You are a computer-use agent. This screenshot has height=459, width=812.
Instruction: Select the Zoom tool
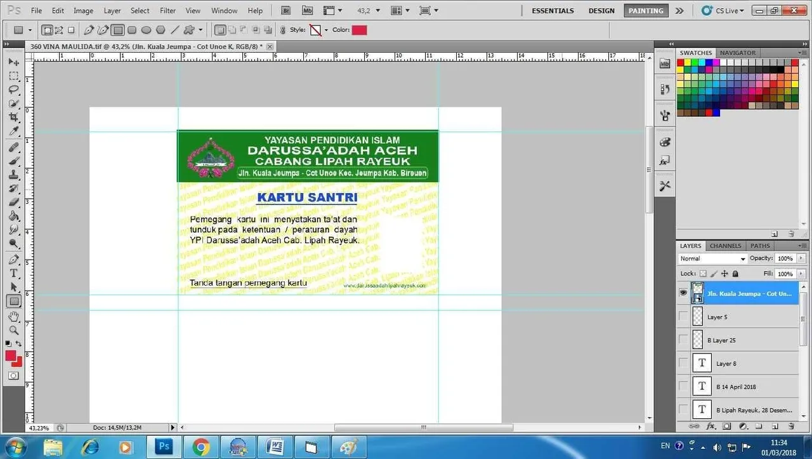(x=13, y=331)
